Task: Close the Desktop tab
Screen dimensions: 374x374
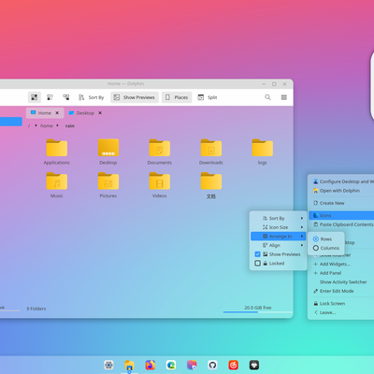Action: click(x=100, y=113)
